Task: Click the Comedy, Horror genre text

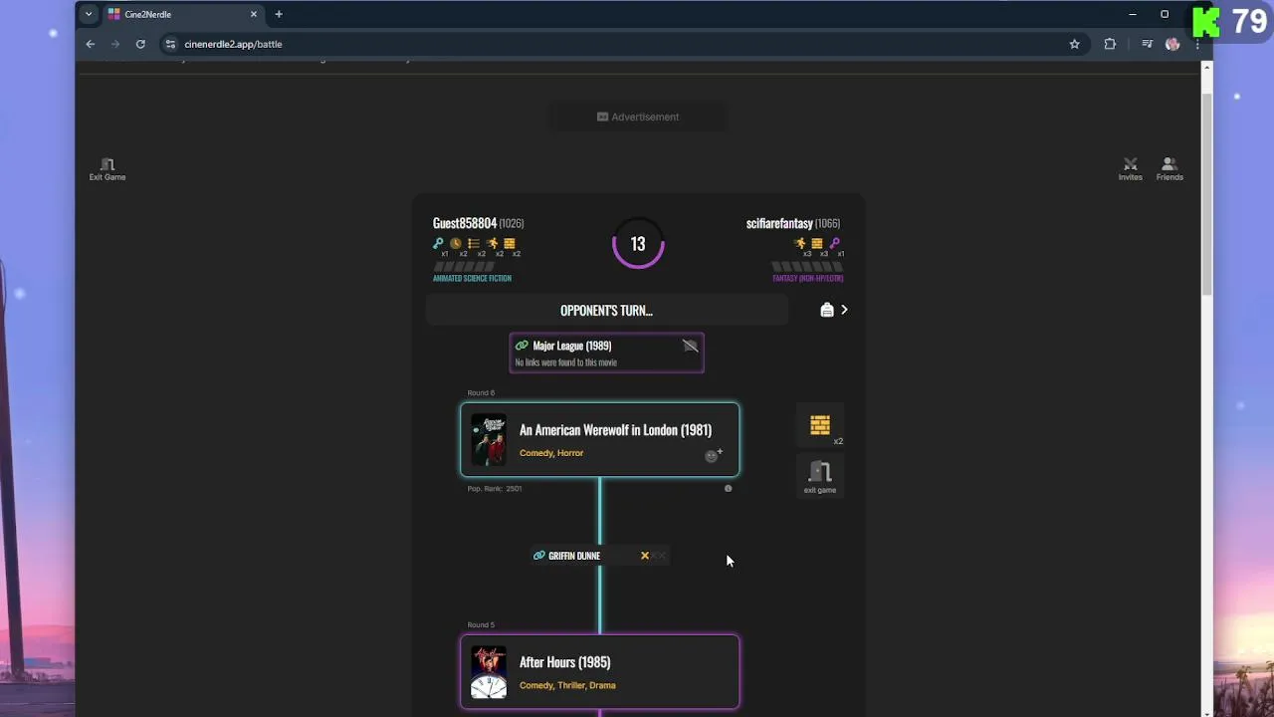Action: click(551, 453)
